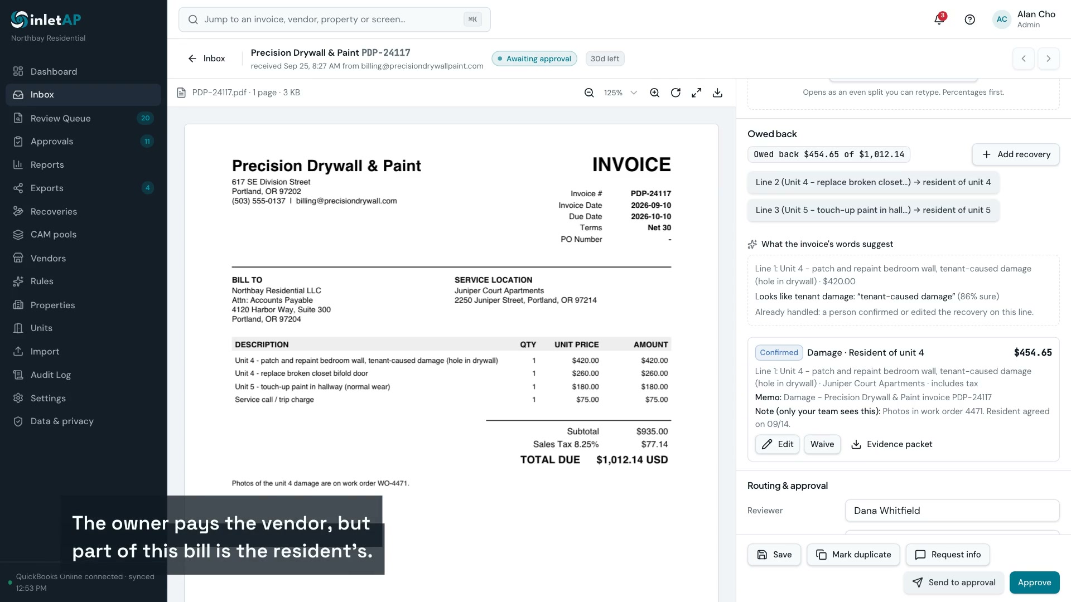1071x602 pixels.
Task: Open Exports in sidebar
Action: [x=83, y=188]
